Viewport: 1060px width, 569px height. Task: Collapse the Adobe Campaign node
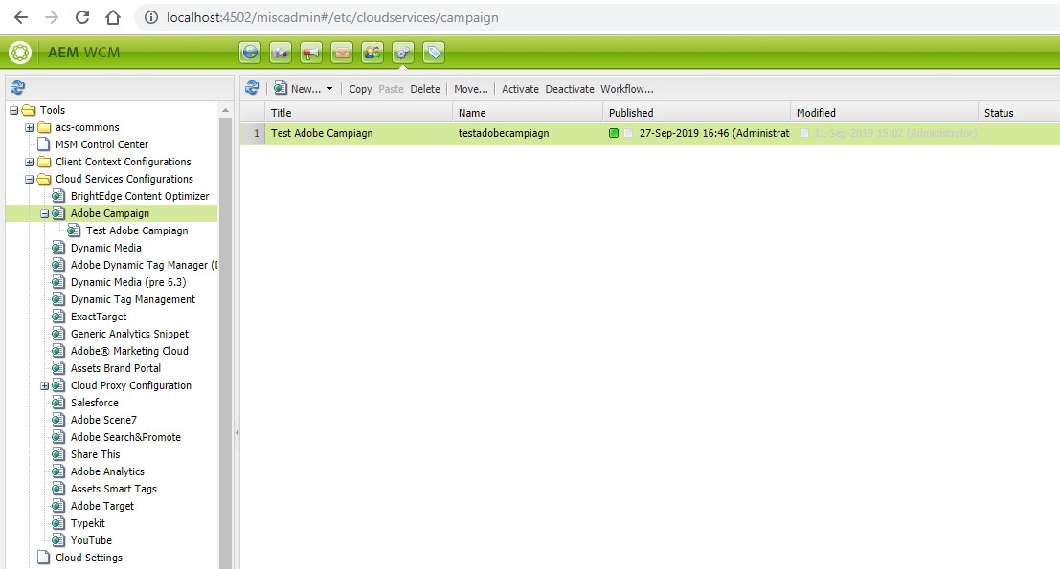(x=45, y=214)
